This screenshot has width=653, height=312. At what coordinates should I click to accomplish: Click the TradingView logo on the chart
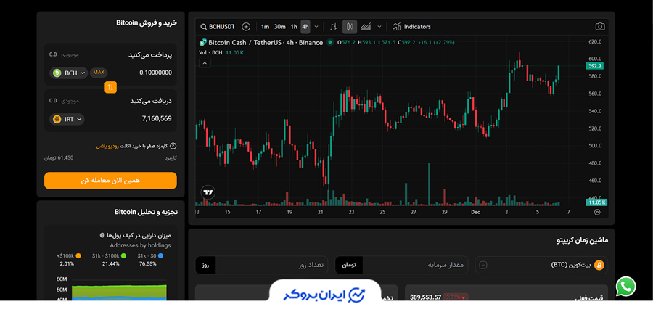pos(208,192)
